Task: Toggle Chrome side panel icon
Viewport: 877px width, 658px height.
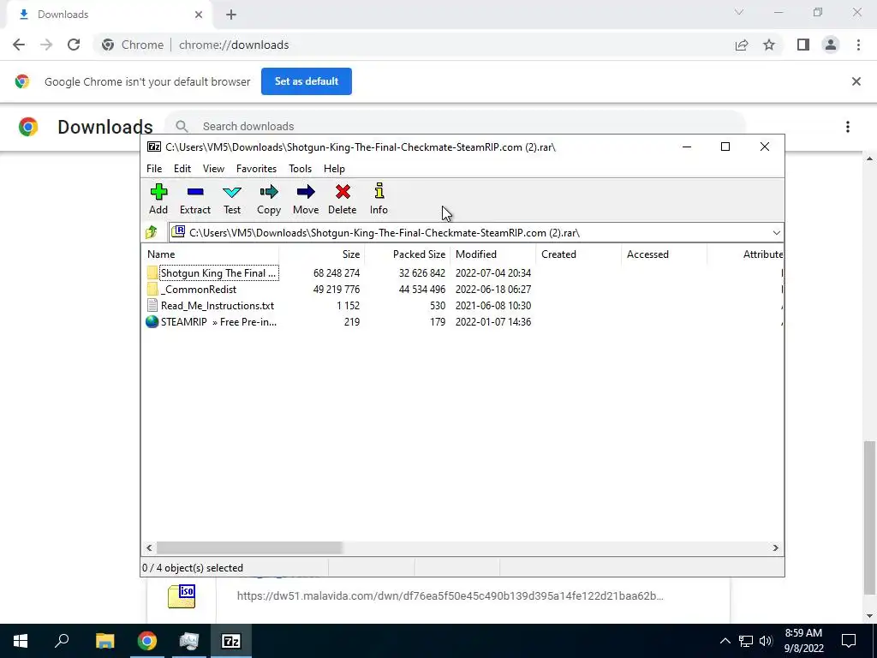Action: 803,45
